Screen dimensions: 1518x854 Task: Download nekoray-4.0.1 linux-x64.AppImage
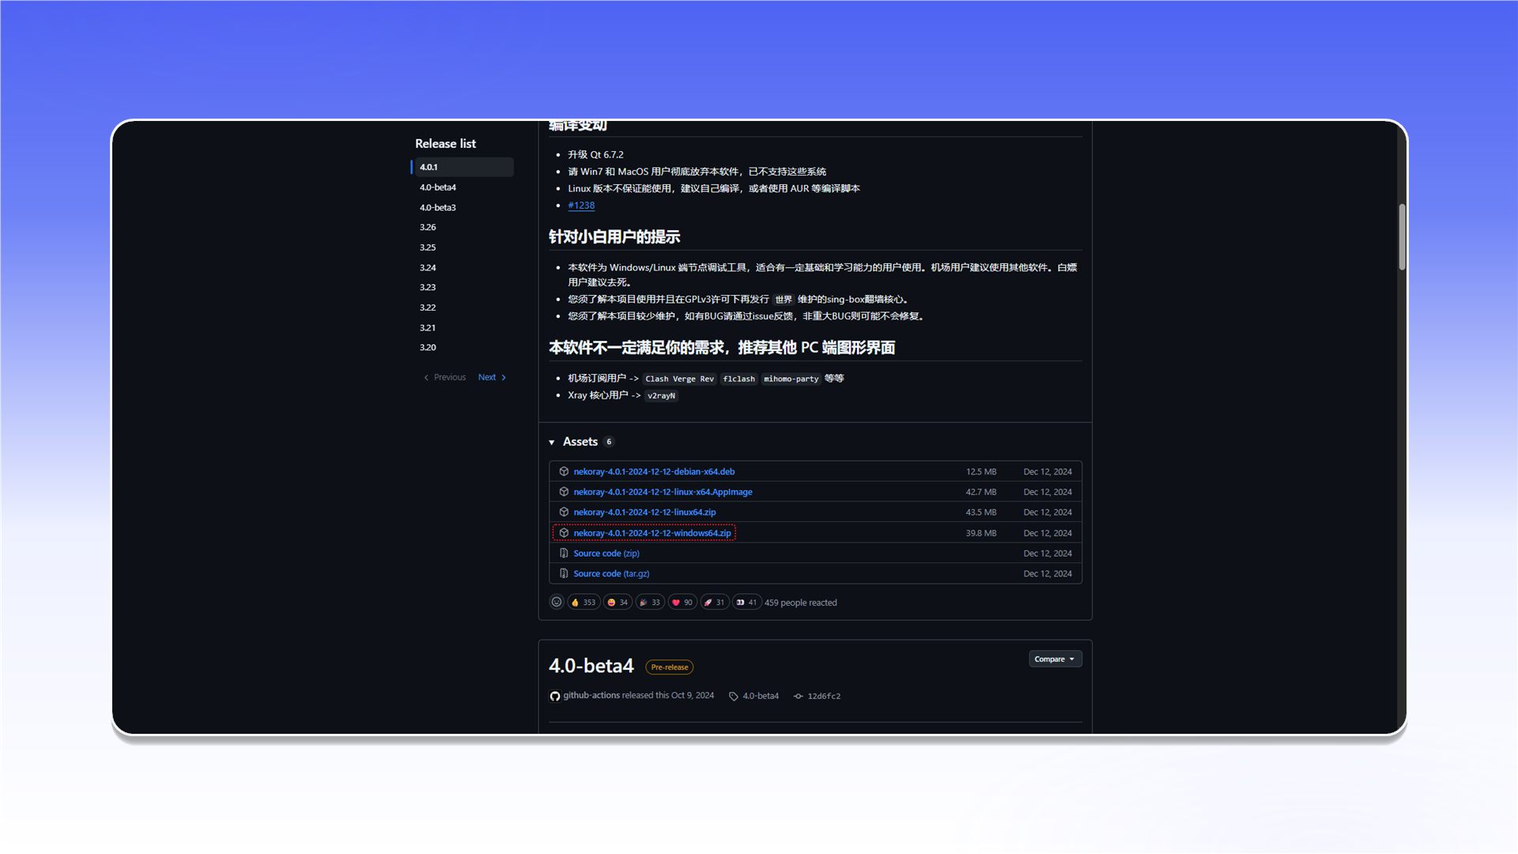pos(663,493)
